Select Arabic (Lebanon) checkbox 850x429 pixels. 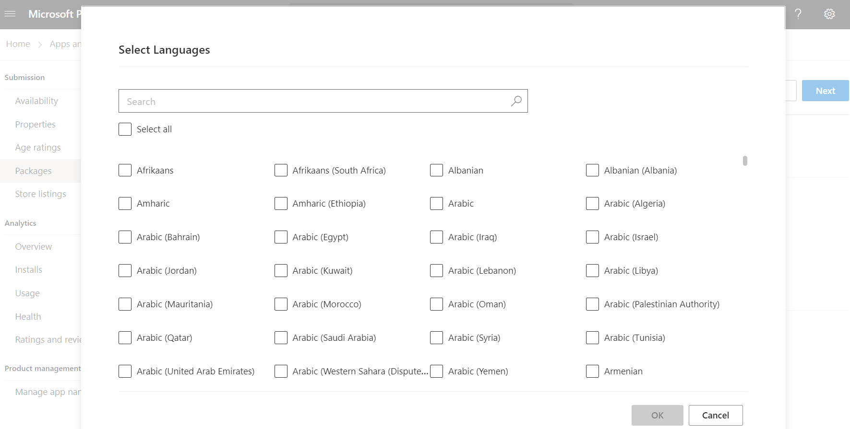(x=436, y=271)
